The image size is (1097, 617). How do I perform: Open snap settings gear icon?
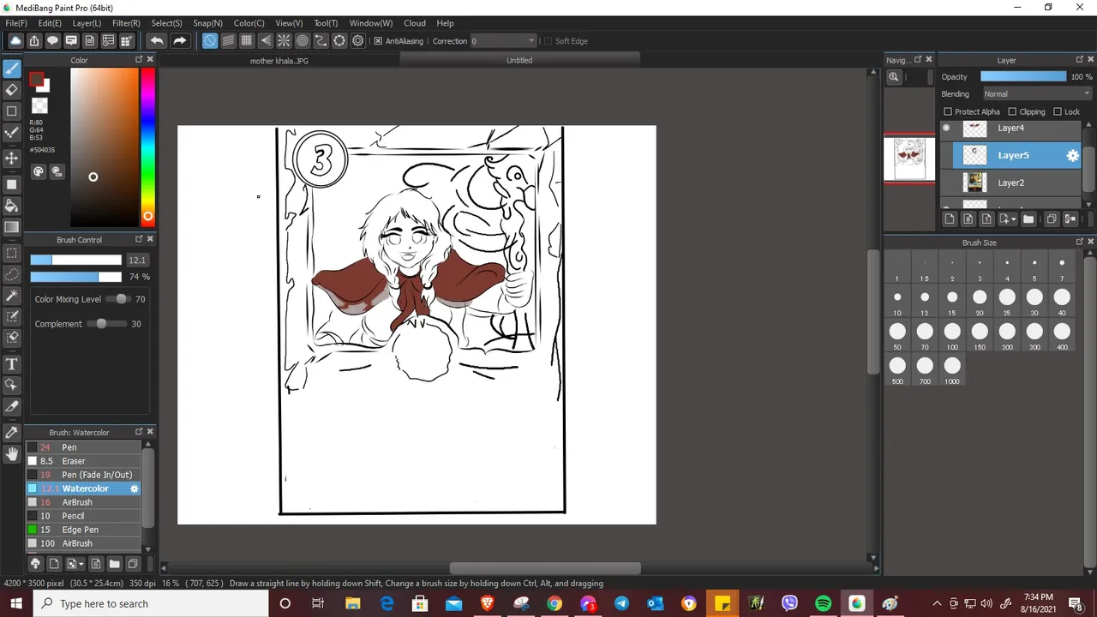click(358, 40)
